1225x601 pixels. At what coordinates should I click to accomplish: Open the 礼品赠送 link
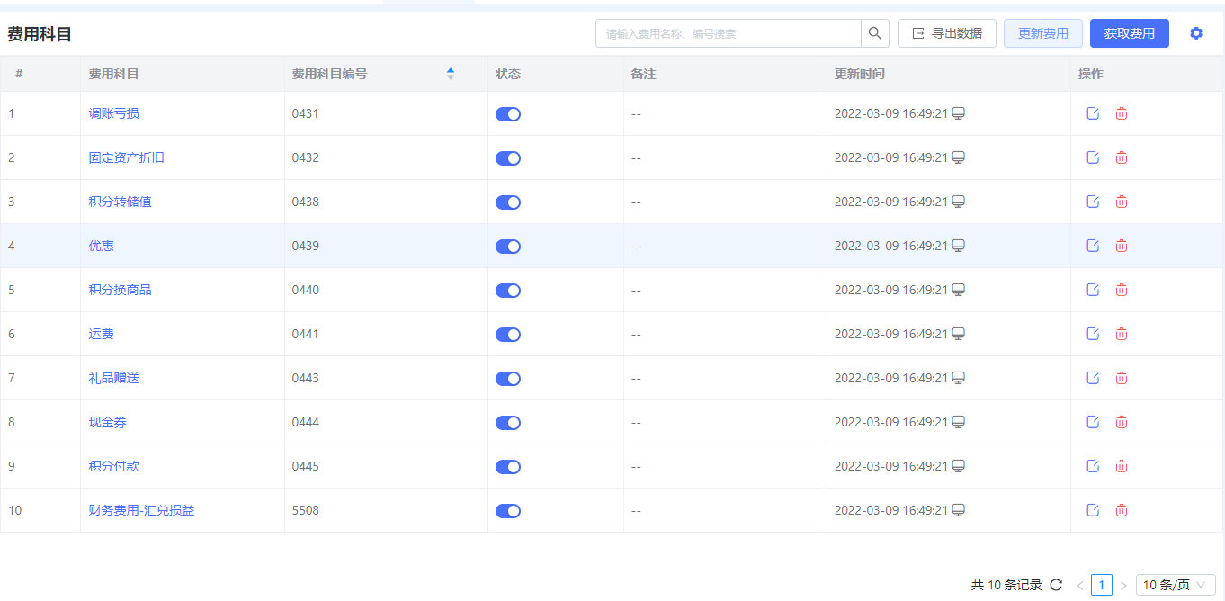pyautogui.click(x=114, y=378)
